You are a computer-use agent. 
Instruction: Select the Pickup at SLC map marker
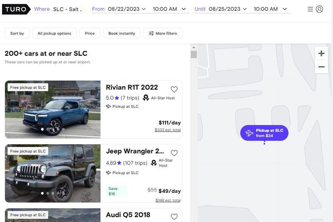click(264, 133)
